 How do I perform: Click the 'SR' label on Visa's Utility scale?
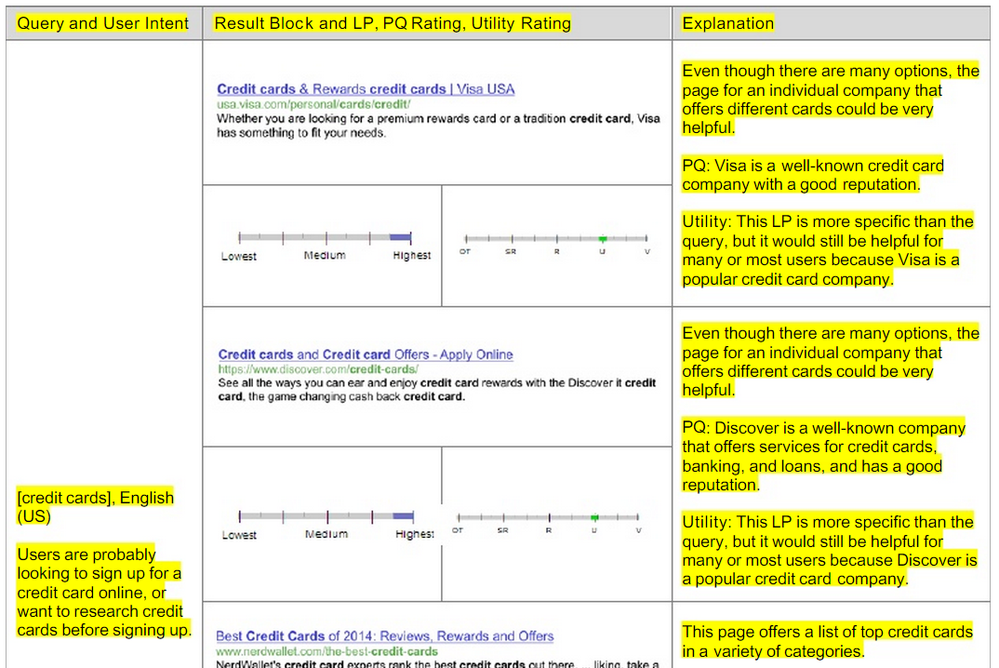(511, 252)
